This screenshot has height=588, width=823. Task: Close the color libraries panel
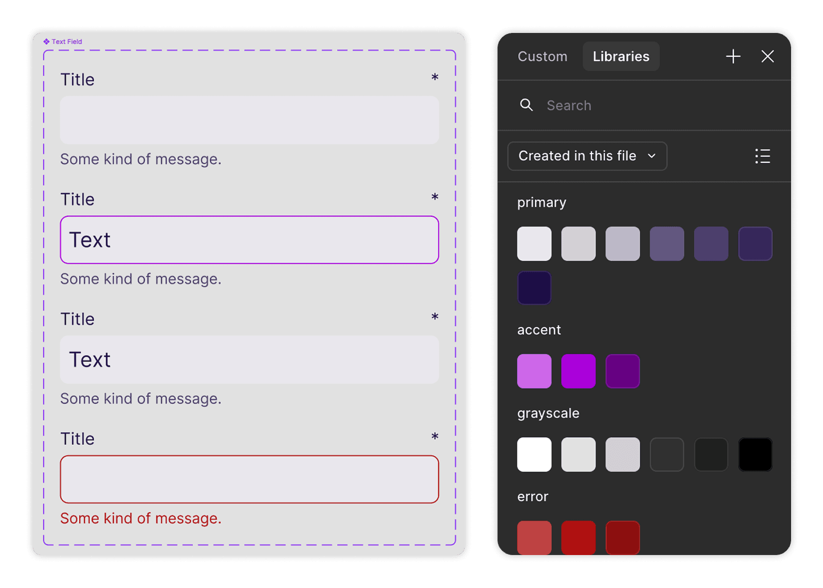[x=767, y=56]
